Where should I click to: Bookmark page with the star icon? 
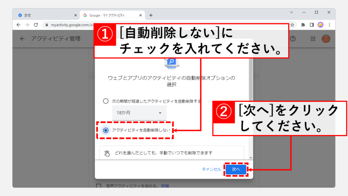click(292, 25)
